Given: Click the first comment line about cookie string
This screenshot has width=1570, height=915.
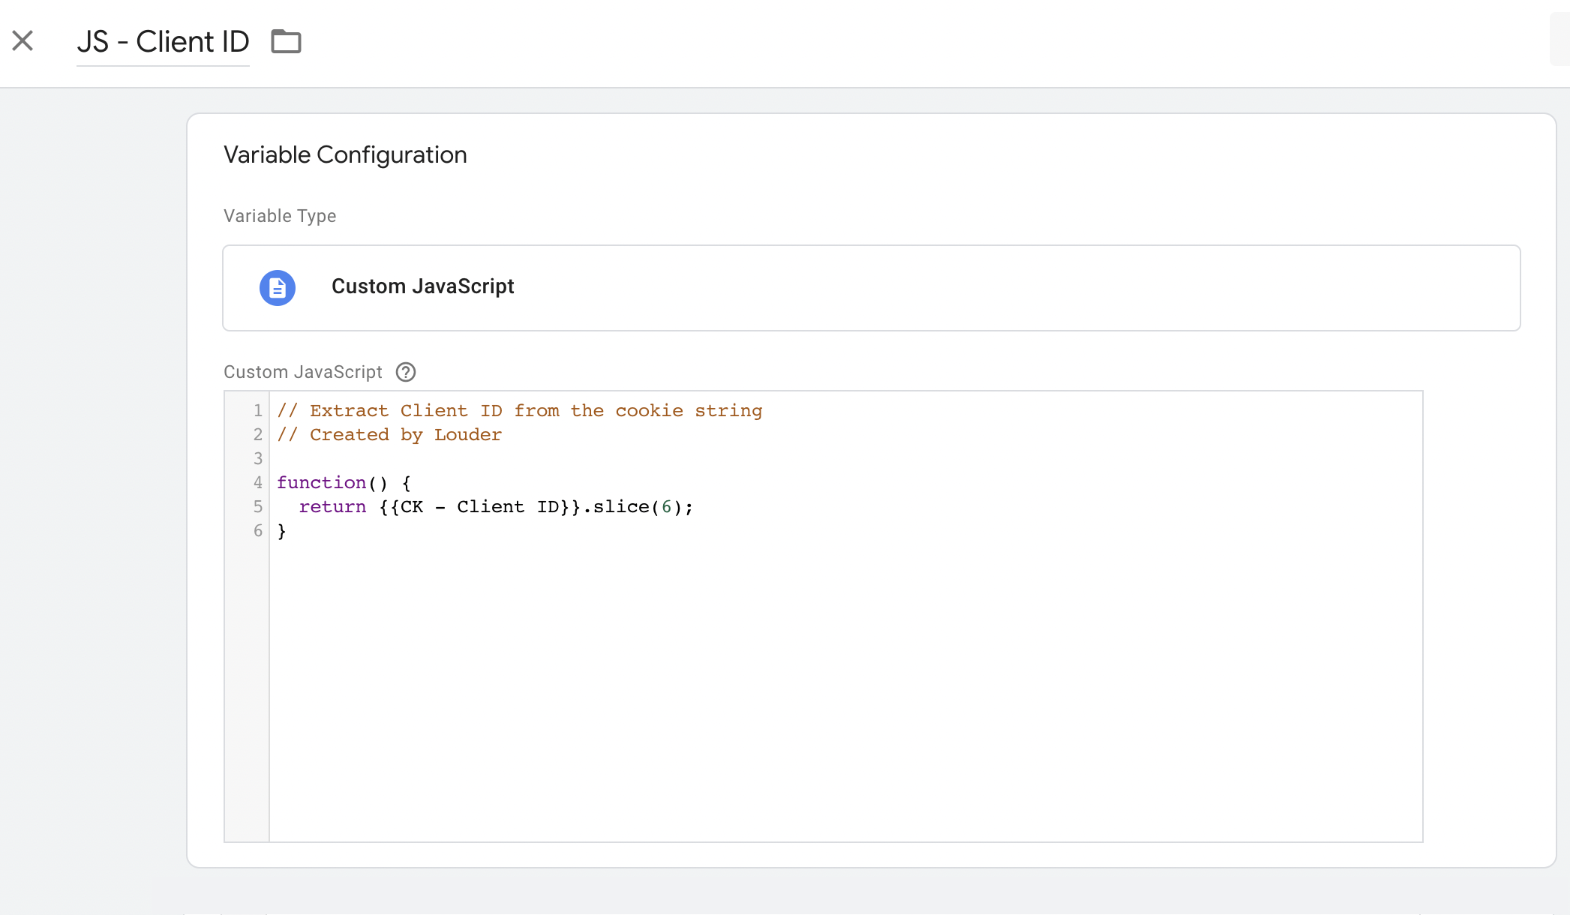Looking at the screenshot, I should click(x=519, y=411).
